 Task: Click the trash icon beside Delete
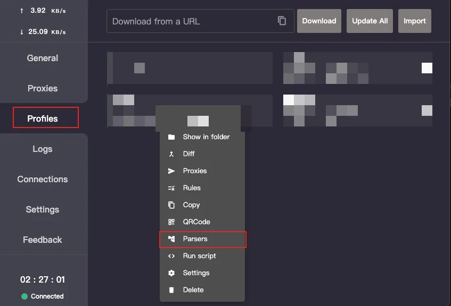click(171, 290)
